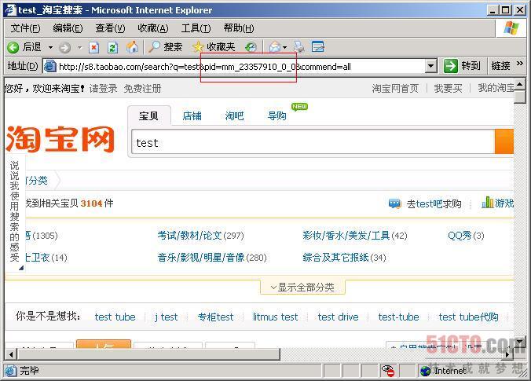Click the search box containing test
Image resolution: width=531 pixels, height=381 pixels.
point(313,142)
